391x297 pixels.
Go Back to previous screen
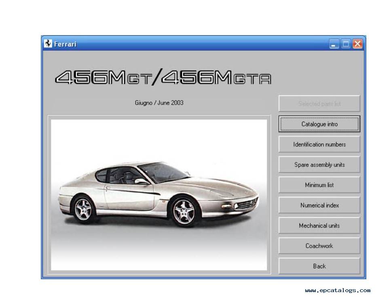coord(319,266)
